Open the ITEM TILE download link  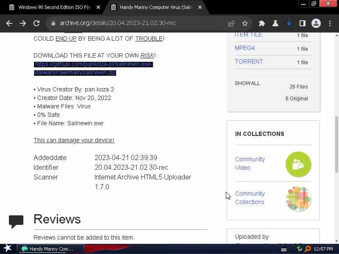point(248,35)
